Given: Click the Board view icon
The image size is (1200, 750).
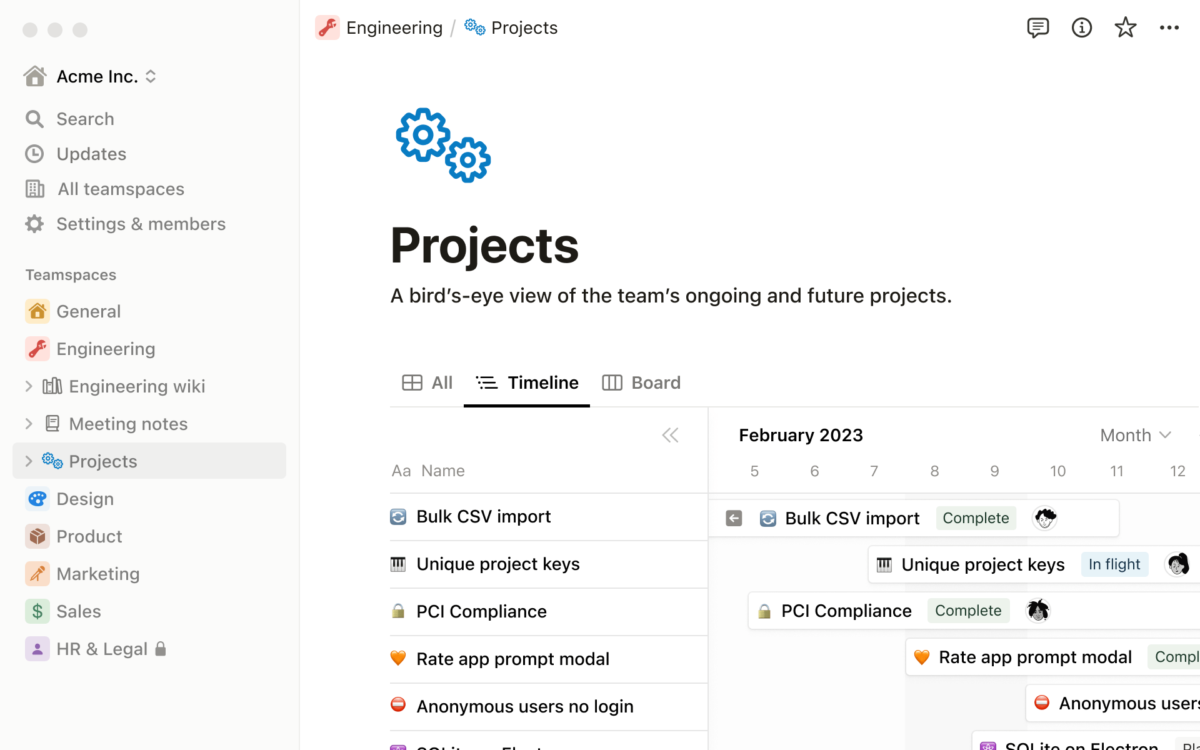Looking at the screenshot, I should click(612, 382).
